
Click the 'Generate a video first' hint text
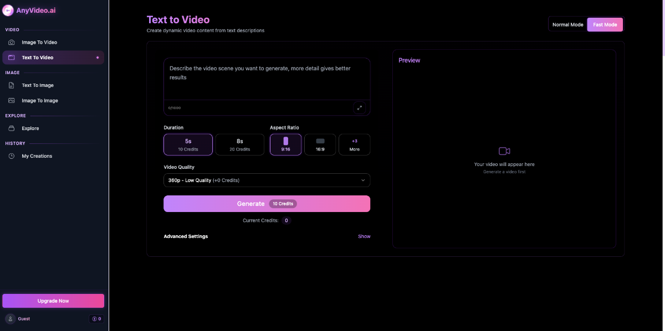(504, 172)
